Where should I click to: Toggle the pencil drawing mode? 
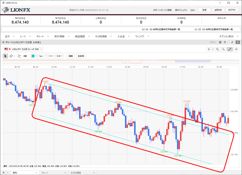[230, 49]
